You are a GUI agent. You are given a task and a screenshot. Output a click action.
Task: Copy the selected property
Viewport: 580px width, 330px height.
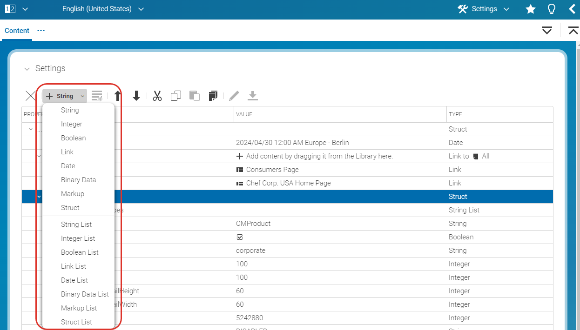point(176,96)
